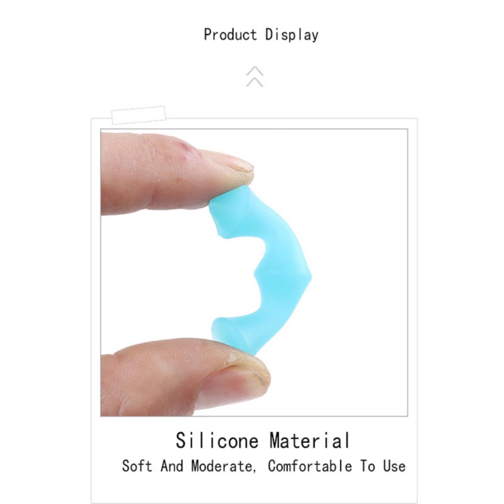
Task: Click the word Material in the title
Action: pos(310,441)
